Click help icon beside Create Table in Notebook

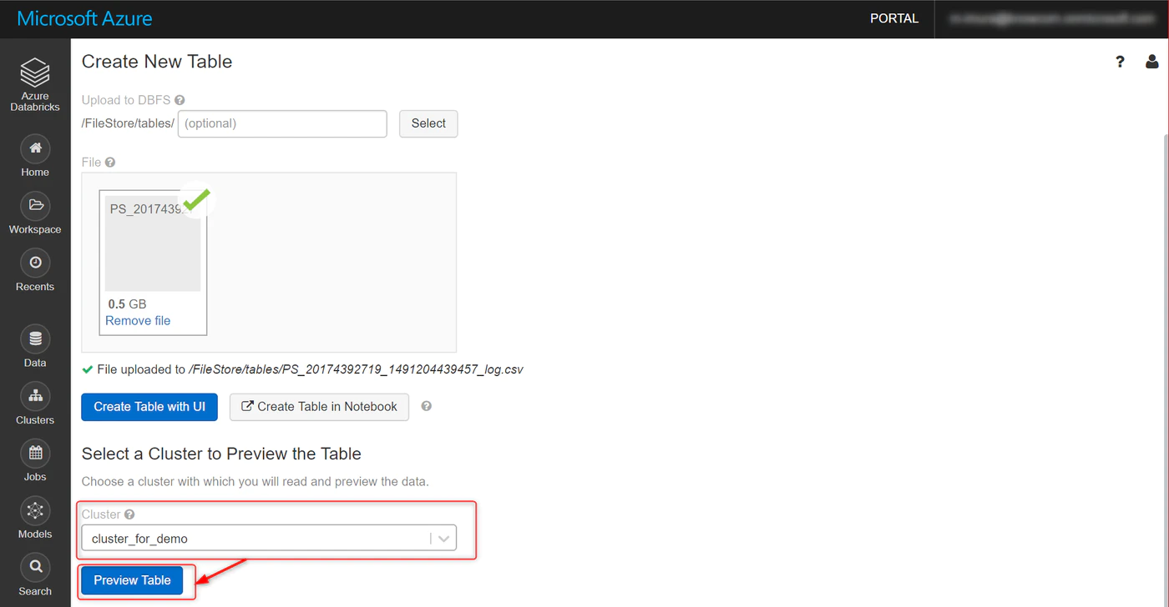point(427,407)
